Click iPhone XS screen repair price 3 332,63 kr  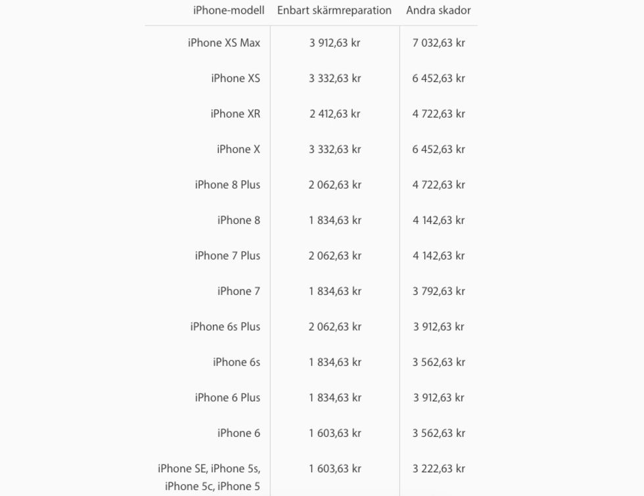click(x=334, y=78)
